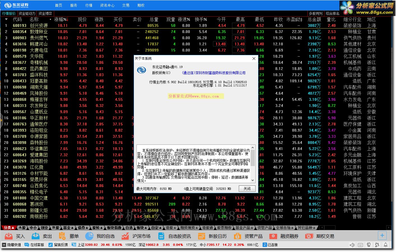Click the keyboard icon in status bar
This screenshot has width=396, height=252.
pyautogui.click(x=361, y=245)
